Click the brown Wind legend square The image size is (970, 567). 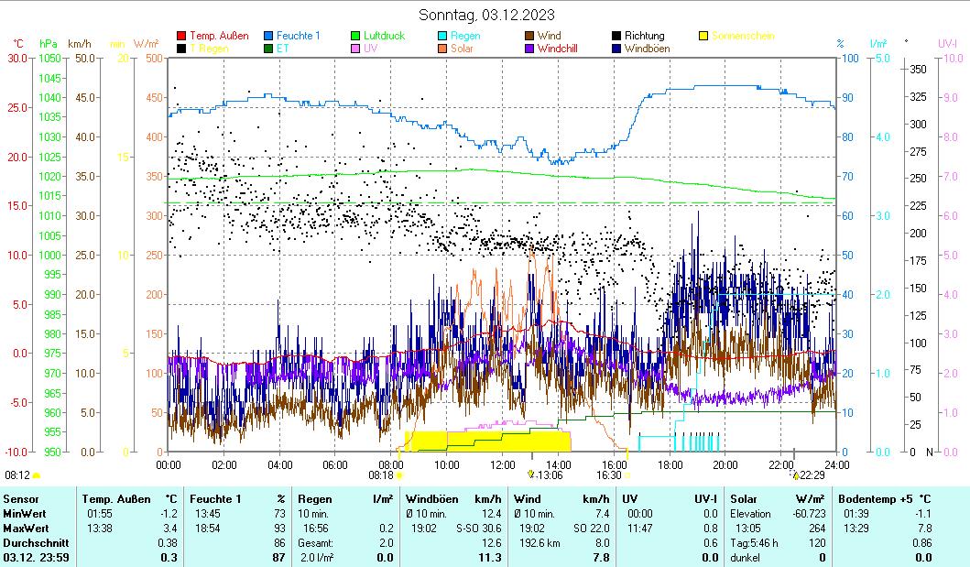coord(530,36)
